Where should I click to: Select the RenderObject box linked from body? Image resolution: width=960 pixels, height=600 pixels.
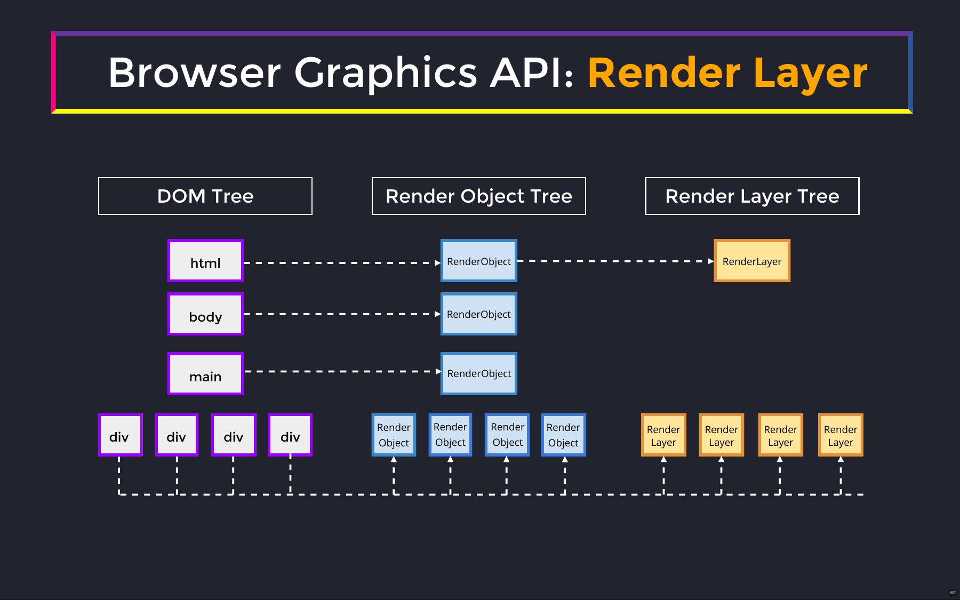click(x=479, y=314)
